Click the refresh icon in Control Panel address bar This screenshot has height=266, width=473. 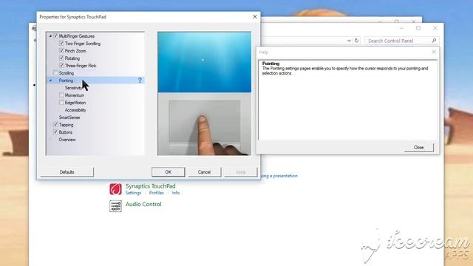coord(356,41)
